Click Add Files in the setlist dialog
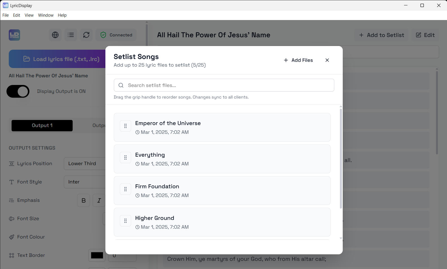447x269 pixels. click(298, 60)
